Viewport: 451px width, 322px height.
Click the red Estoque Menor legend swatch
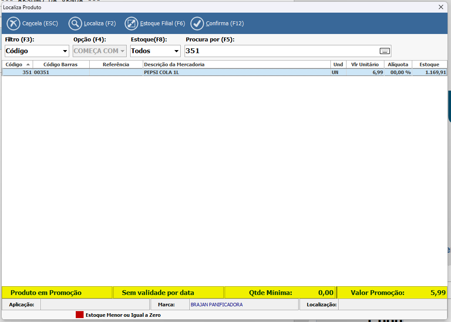click(79, 315)
